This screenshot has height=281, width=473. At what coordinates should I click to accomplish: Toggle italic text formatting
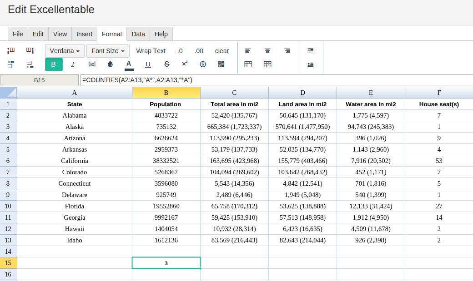pyautogui.click(x=73, y=64)
